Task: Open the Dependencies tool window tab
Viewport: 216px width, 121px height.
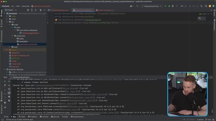Action: pyautogui.click(x=77, y=117)
